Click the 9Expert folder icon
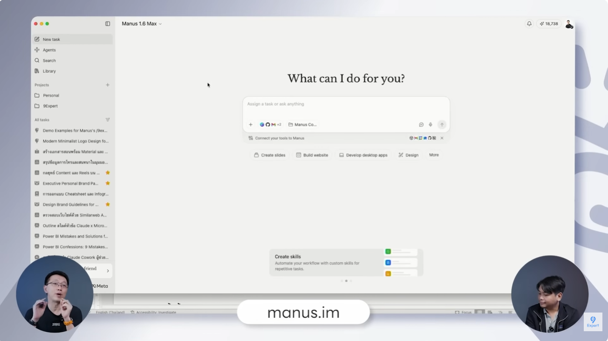608x341 pixels. coord(37,106)
